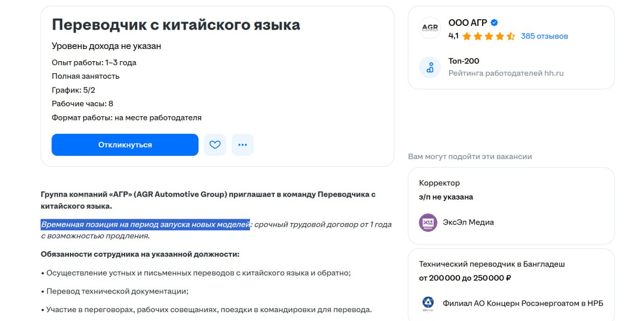This screenshot has height=321, width=643.
Task: Open Технический переводчик в Бангладеш vacancy
Action: (x=491, y=264)
